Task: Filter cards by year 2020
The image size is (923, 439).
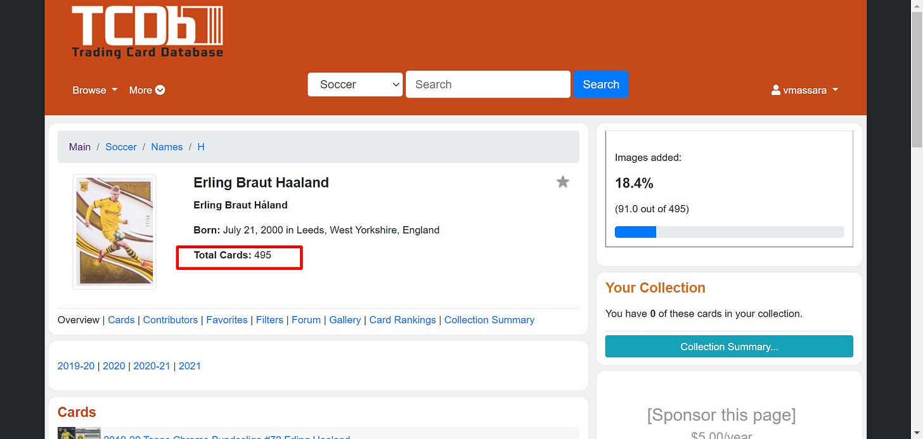Action: point(114,366)
